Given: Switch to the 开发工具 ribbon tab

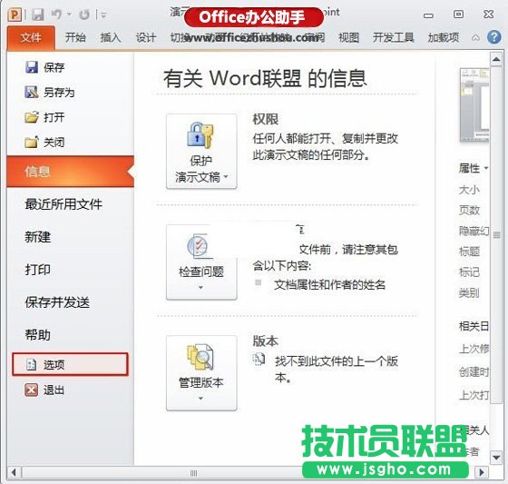Looking at the screenshot, I should pyautogui.click(x=394, y=37).
